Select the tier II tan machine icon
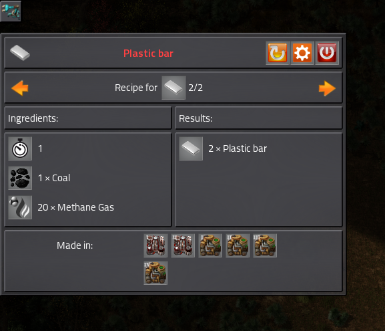The width and height of the screenshot is (385, 331). tap(238, 245)
